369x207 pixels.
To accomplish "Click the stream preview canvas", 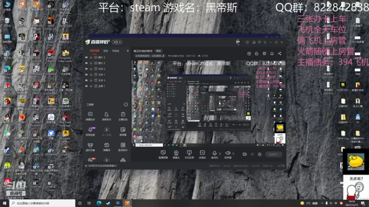I will coord(208,103).
